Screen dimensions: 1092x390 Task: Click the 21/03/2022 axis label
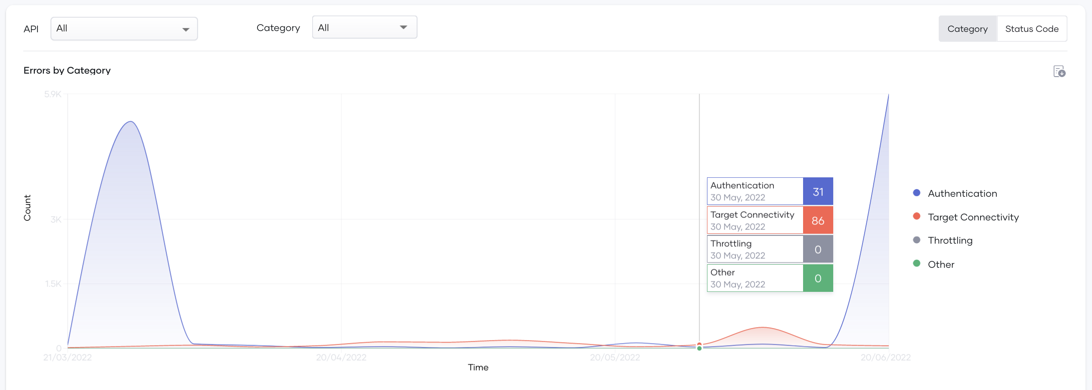[x=68, y=357]
